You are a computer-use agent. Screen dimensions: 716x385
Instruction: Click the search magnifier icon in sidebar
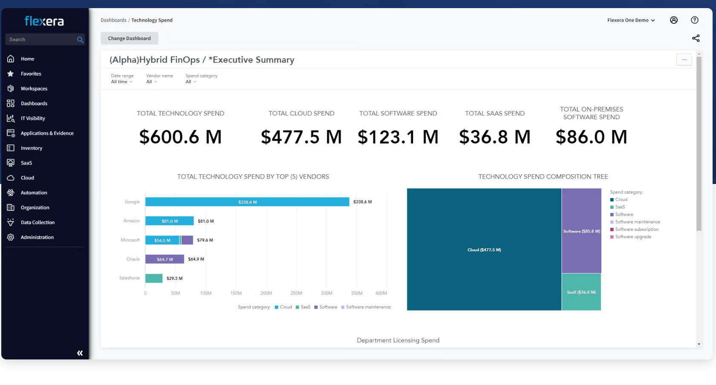point(80,40)
